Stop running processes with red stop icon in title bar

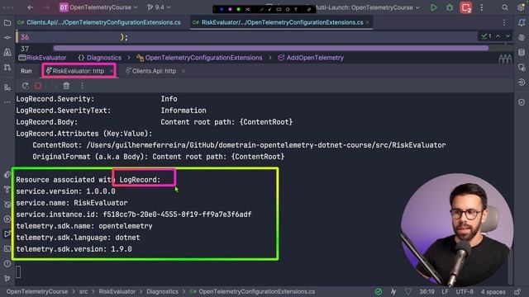[x=466, y=7]
